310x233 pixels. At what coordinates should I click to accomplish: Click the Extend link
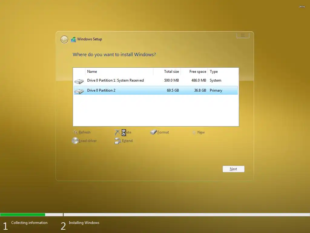tap(127, 141)
